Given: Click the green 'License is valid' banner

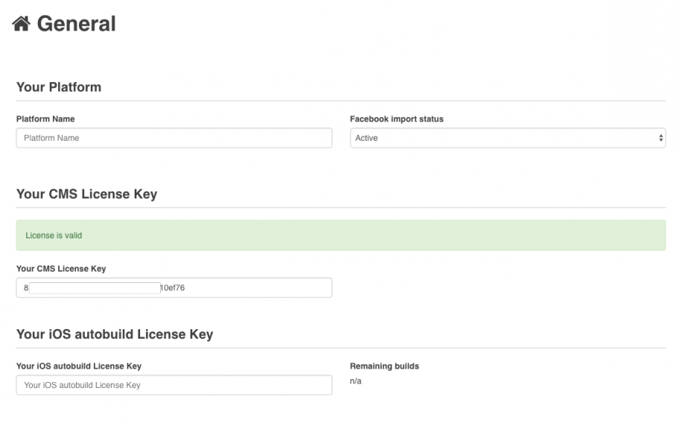Looking at the screenshot, I should tap(340, 235).
